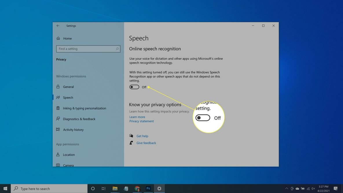
Task: Open Diagnostics & feedback page
Action: (x=79, y=119)
